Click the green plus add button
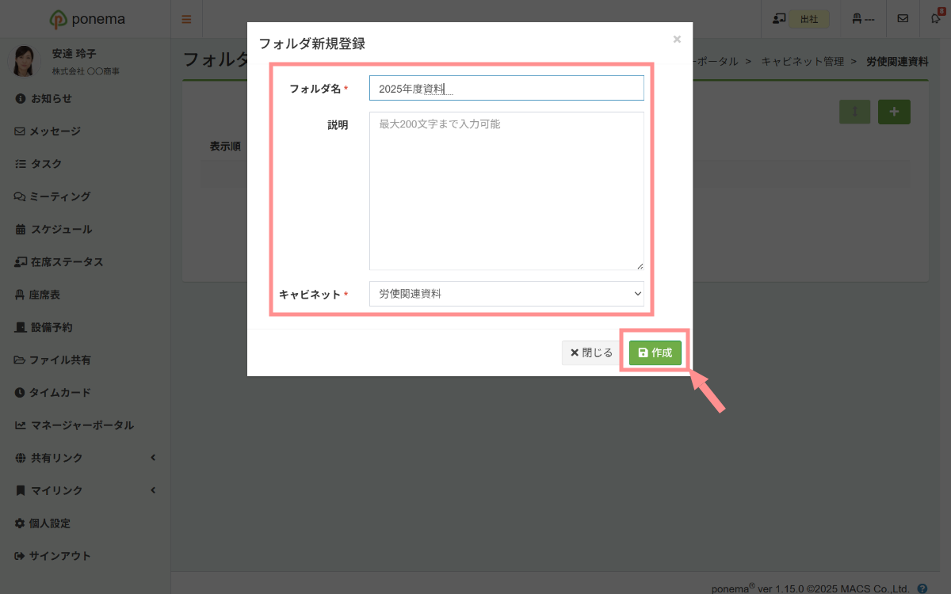This screenshot has width=951, height=594. click(894, 112)
